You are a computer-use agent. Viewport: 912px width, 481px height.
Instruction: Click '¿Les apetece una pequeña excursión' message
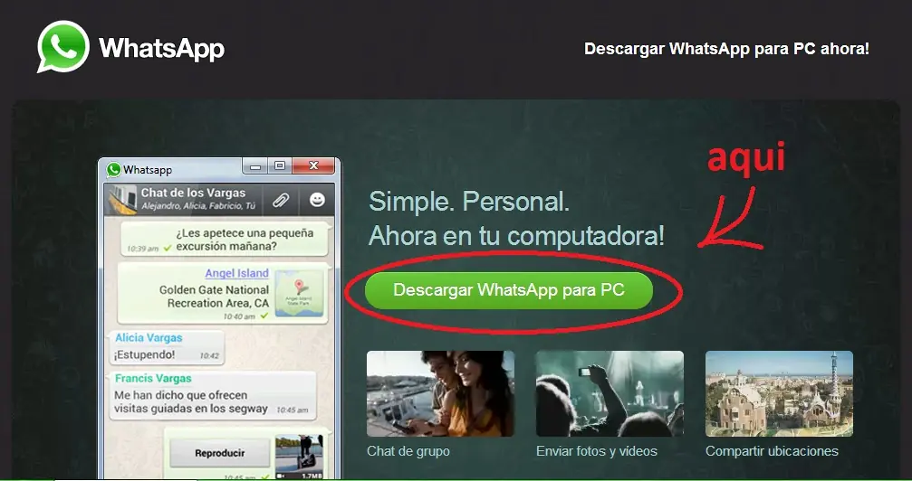225,240
